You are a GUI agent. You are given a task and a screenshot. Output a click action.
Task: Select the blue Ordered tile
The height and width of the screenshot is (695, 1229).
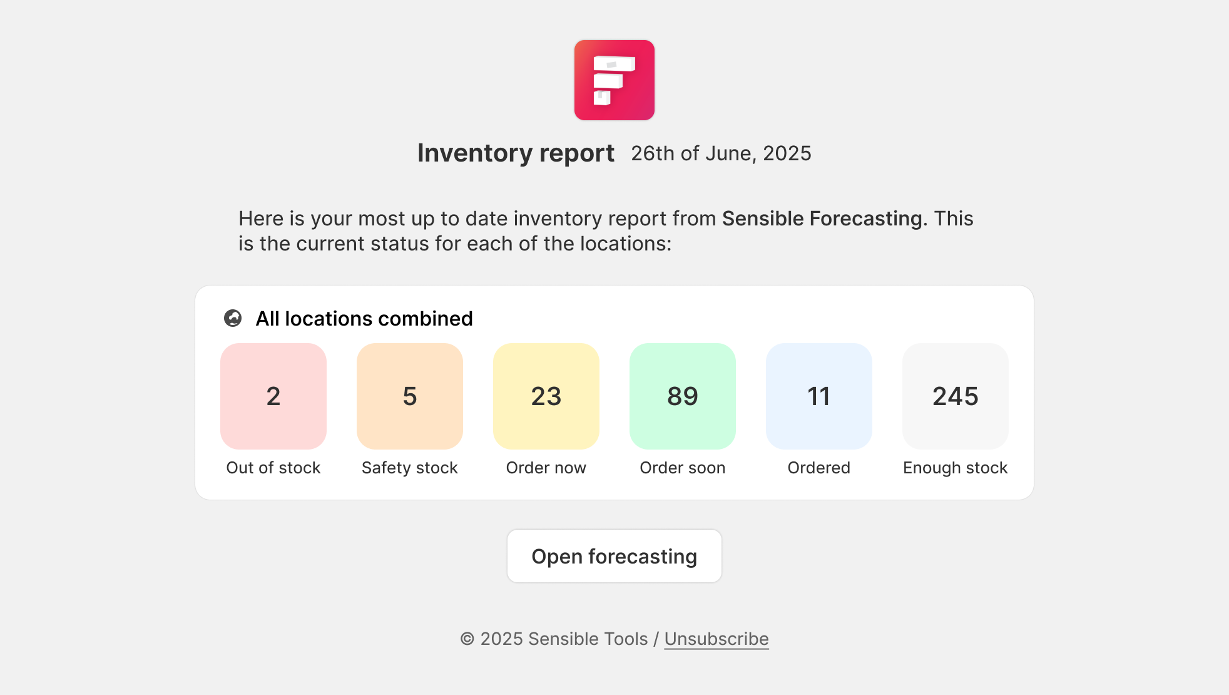pos(819,396)
